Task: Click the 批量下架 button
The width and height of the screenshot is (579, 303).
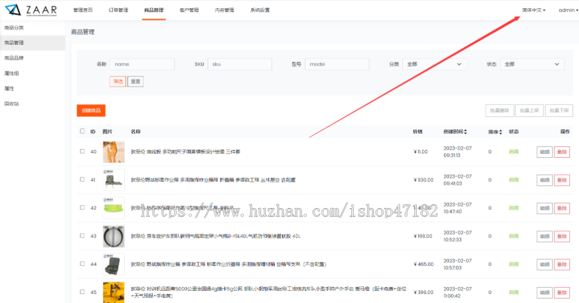Action: point(559,110)
